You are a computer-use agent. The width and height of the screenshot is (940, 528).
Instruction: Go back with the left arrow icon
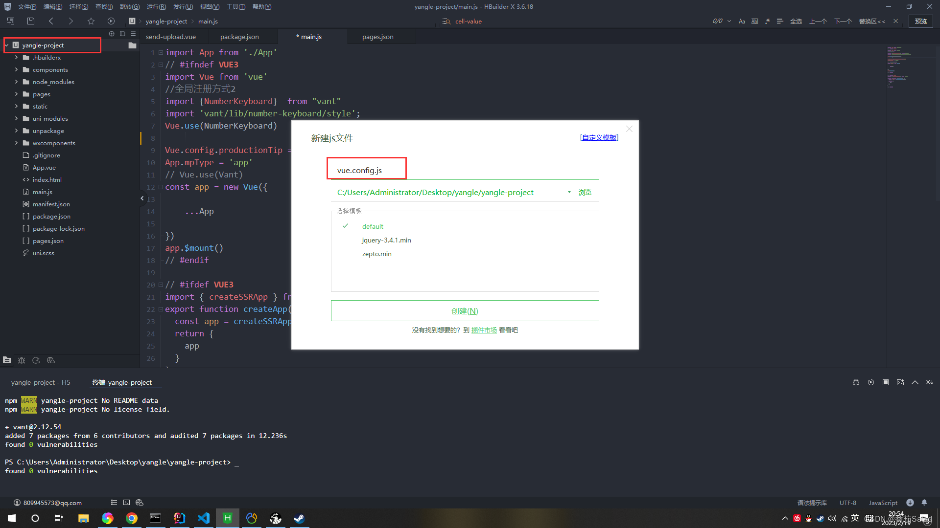51,21
